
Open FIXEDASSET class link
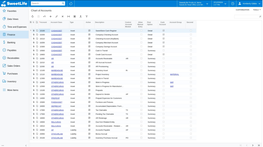[57, 102]
